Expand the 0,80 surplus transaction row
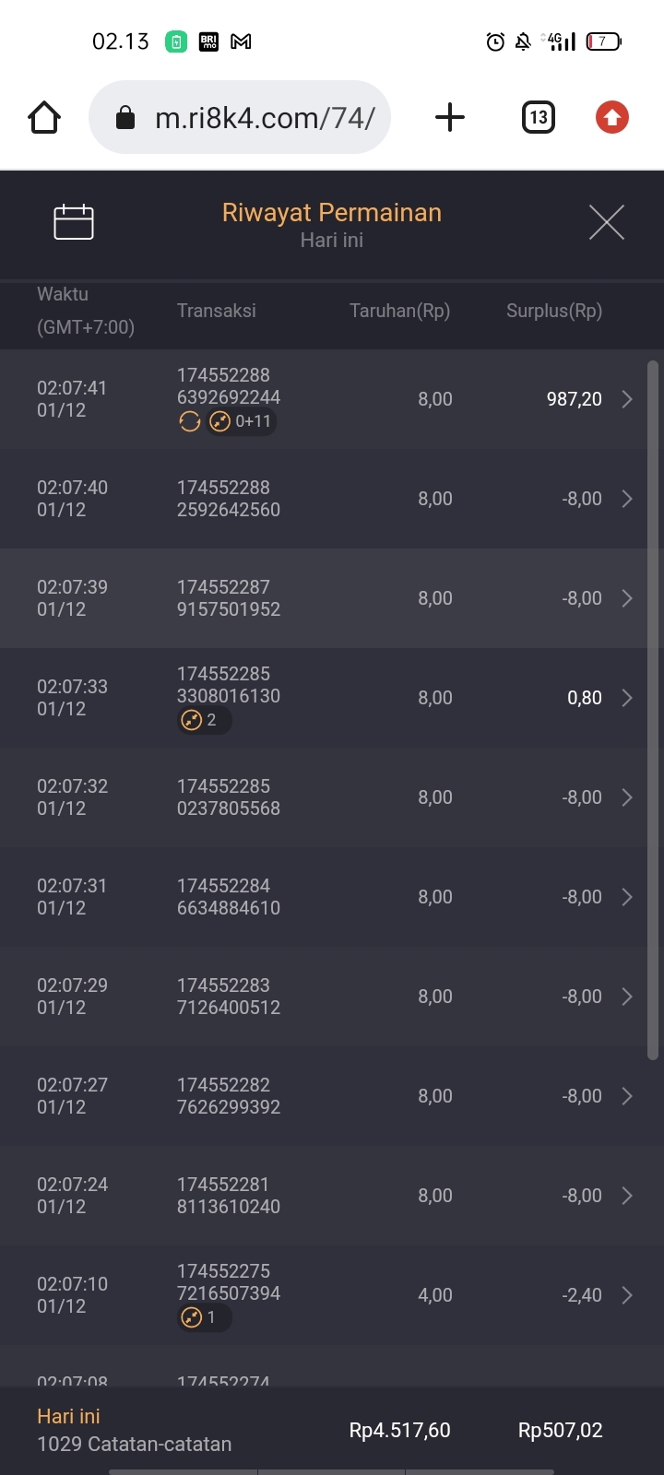The height and width of the screenshot is (1475, 664). coord(627,698)
